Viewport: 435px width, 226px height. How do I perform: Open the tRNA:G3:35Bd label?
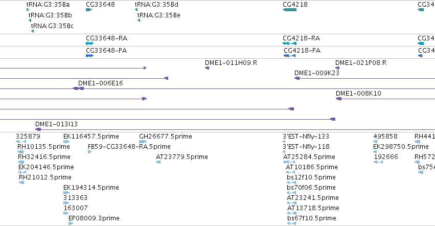(156, 5)
